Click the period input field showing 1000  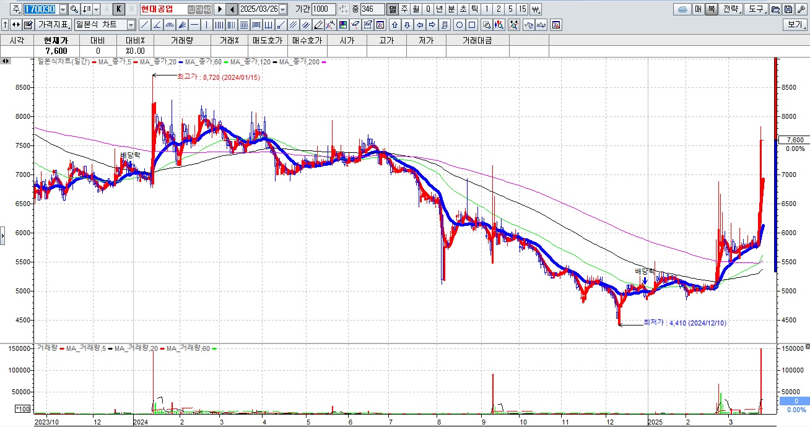click(324, 9)
